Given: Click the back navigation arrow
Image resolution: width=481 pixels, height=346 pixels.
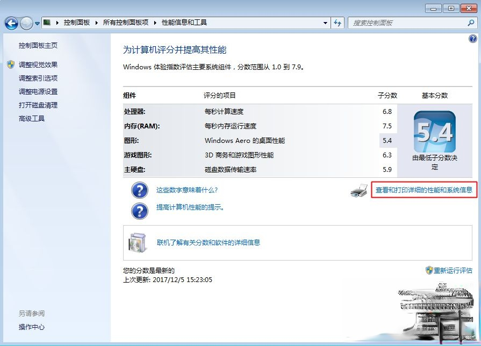Looking at the screenshot, I should tap(11, 23).
